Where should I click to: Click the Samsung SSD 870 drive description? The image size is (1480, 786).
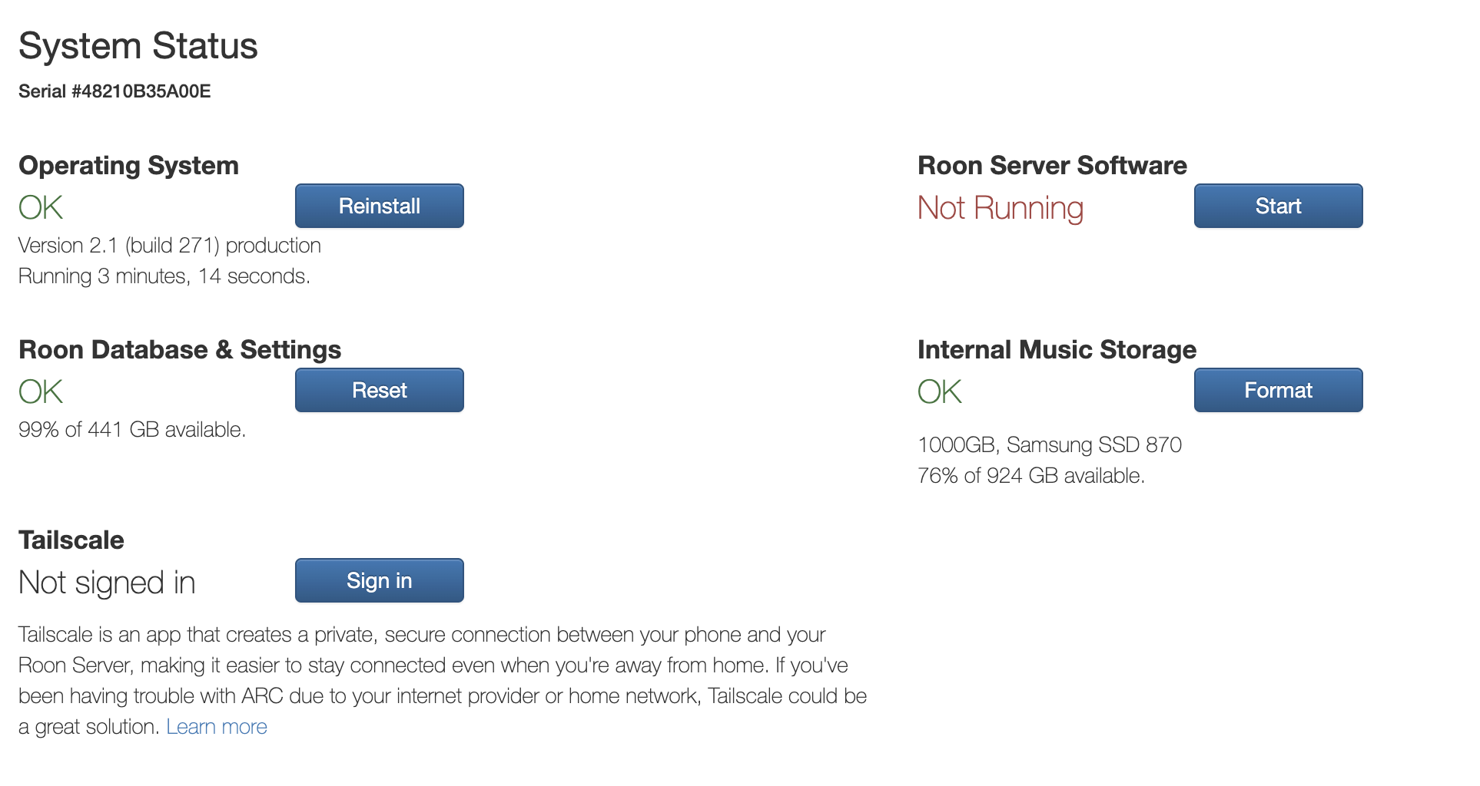[x=1049, y=445]
